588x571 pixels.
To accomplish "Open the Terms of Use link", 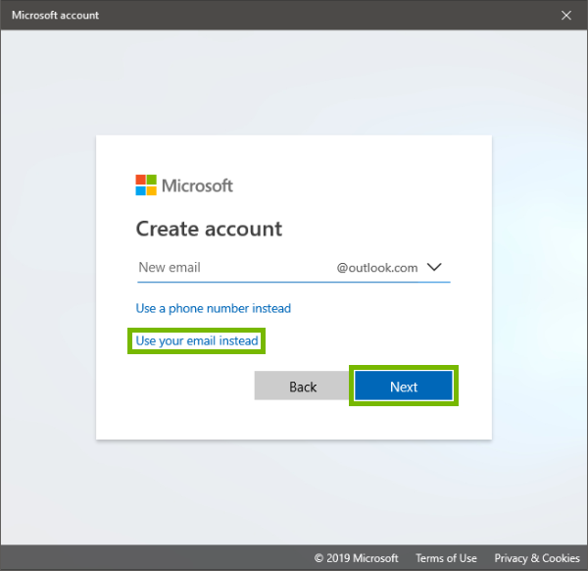I will click(446, 558).
